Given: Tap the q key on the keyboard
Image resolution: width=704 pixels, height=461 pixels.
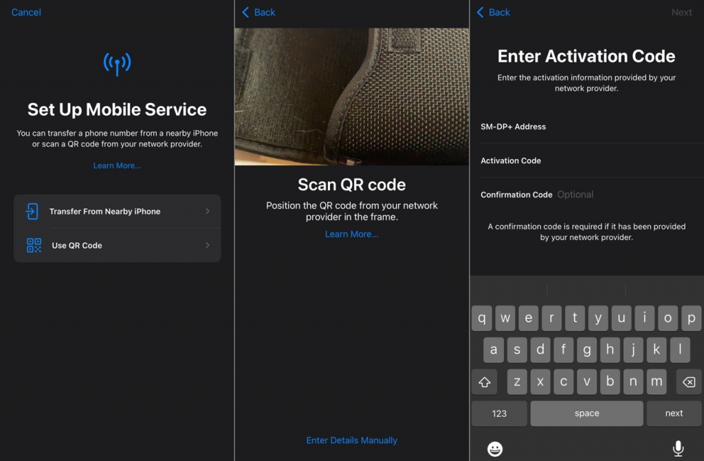Looking at the screenshot, I should pyautogui.click(x=482, y=318).
